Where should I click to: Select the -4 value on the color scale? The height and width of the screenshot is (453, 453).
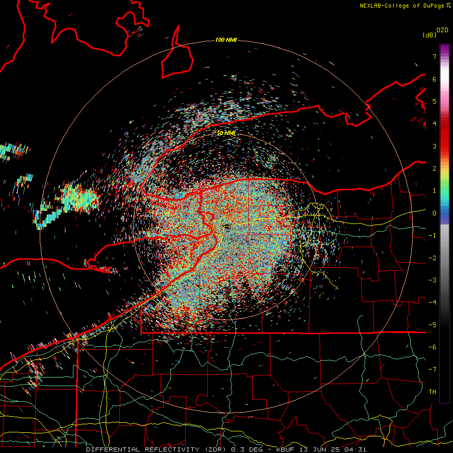pos(432,303)
